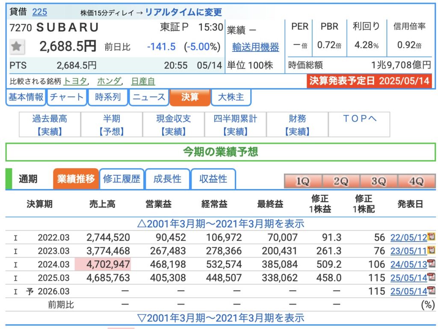The height and width of the screenshot is (329, 438).
Task: Open the トヨタ comparison link
Action: coord(75,81)
